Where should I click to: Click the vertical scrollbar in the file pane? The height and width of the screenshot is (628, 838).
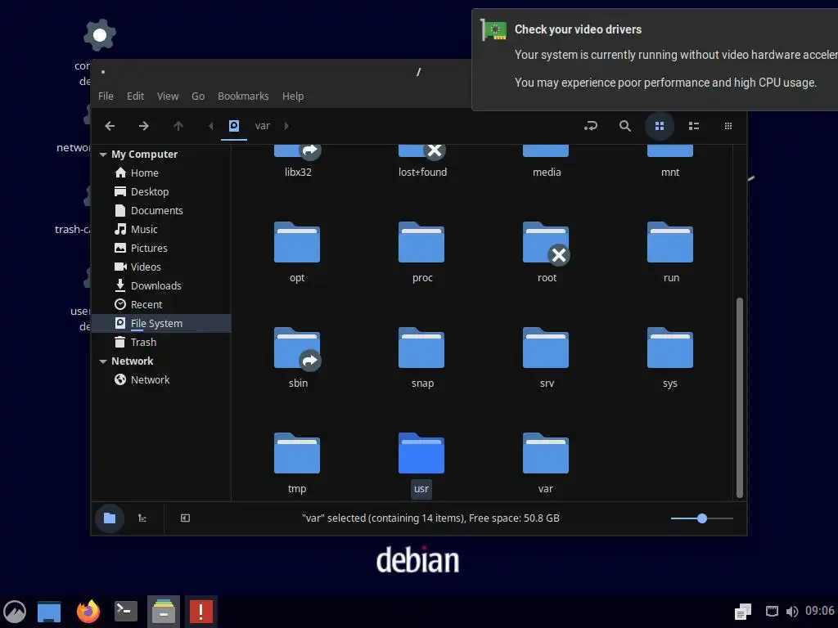pos(740,398)
